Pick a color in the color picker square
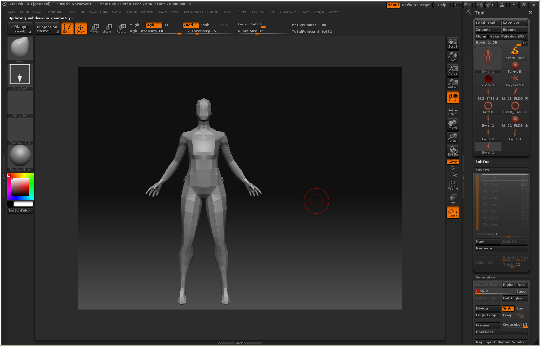 pyautogui.click(x=20, y=187)
